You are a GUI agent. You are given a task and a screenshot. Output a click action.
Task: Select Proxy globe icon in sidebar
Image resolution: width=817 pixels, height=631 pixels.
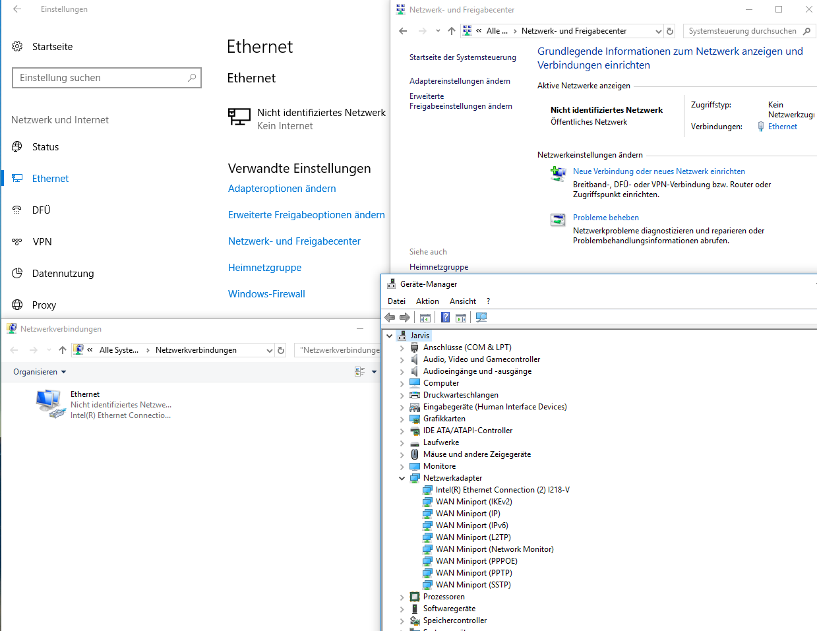(17, 305)
